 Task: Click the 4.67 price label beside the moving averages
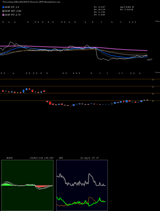click(150, 59)
